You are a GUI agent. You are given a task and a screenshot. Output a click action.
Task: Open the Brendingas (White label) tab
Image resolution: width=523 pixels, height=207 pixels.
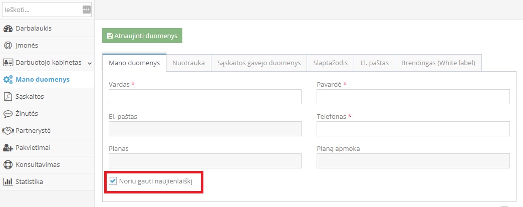[438, 63]
